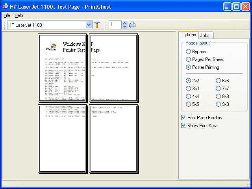Switch to the Jobs tab
252x189 pixels.
(x=206, y=35)
